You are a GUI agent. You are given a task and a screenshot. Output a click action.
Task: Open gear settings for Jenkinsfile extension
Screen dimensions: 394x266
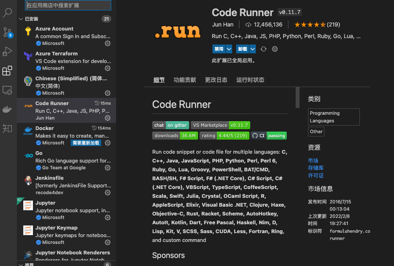click(x=108, y=193)
